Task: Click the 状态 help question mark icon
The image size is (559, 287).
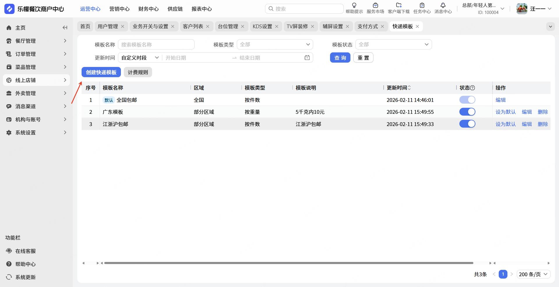Action: tap(472, 88)
